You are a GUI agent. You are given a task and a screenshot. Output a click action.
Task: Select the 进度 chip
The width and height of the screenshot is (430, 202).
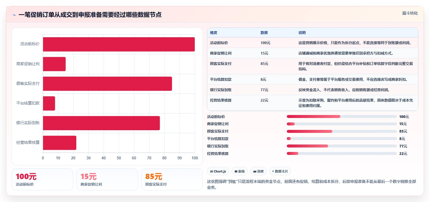[x=258, y=171]
